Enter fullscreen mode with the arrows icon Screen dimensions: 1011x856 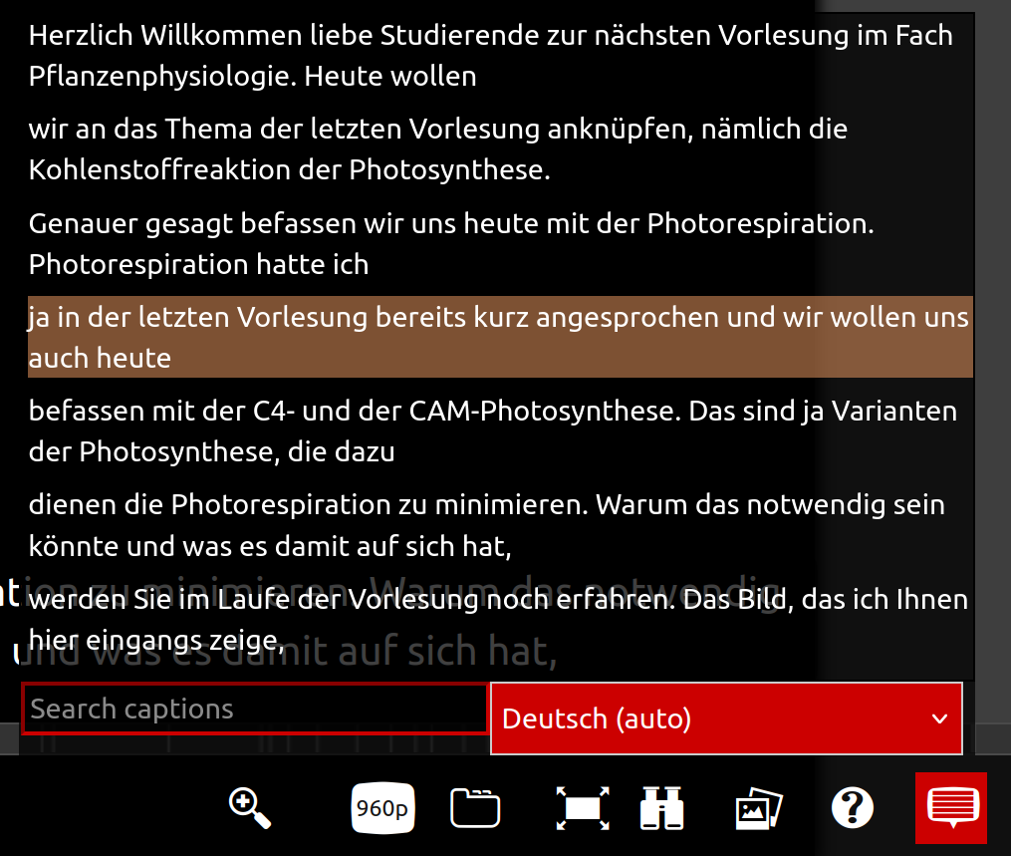(583, 808)
